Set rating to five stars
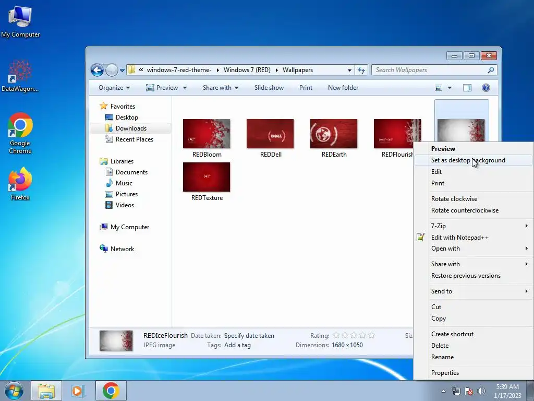Viewport: 534px width, 401px height. [371, 336]
